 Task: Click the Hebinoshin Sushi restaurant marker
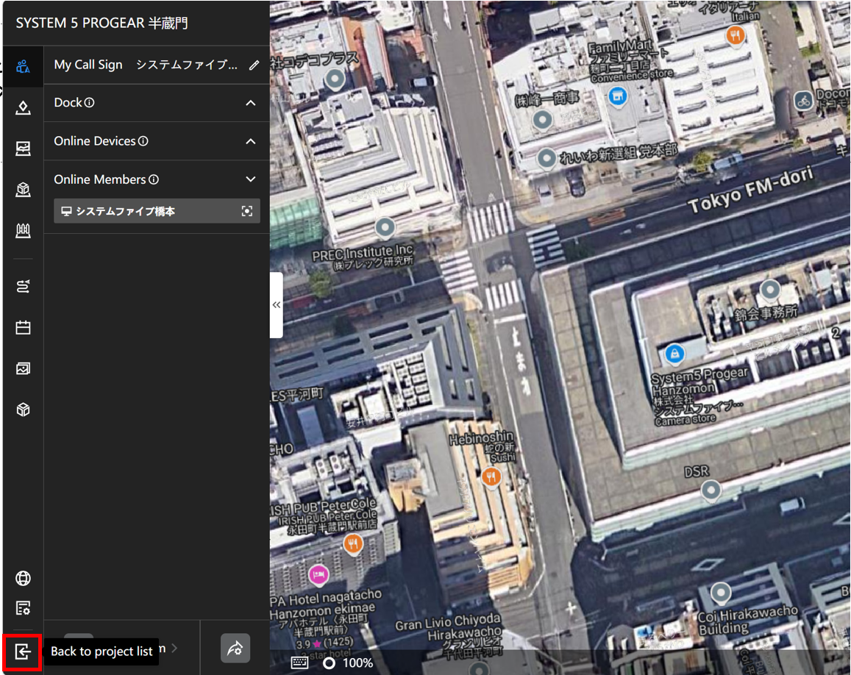click(x=491, y=477)
